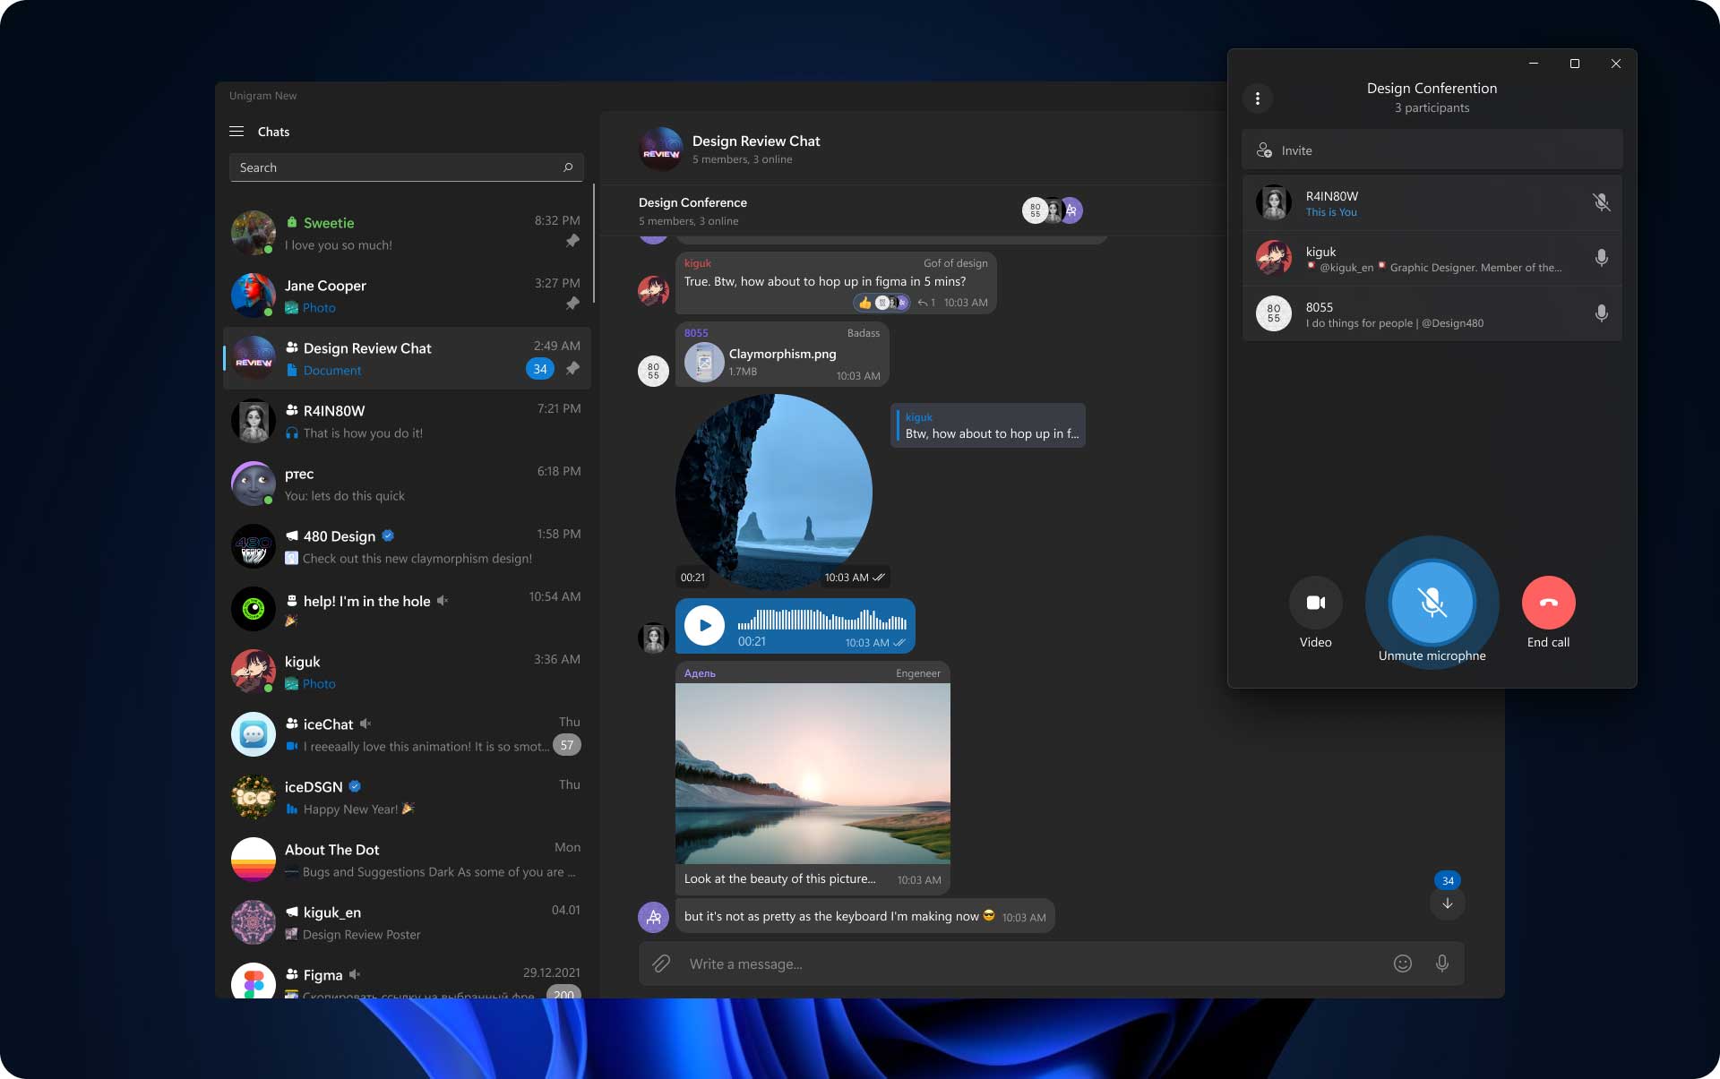
Task: Click the participant avatars in conference banner
Action: coord(1053,210)
